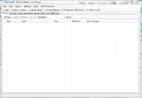Click the Name column header

tap(14, 21)
